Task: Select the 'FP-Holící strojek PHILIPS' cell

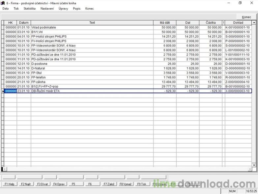Action: [x=92, y=37]
